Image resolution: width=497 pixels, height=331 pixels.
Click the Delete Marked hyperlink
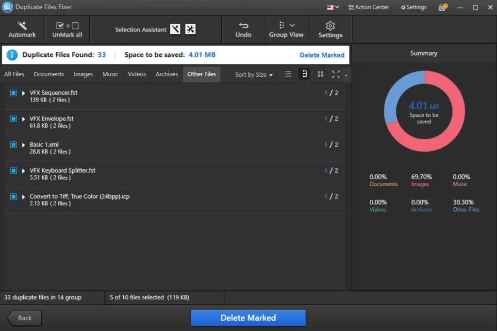(x=322, y=55)
